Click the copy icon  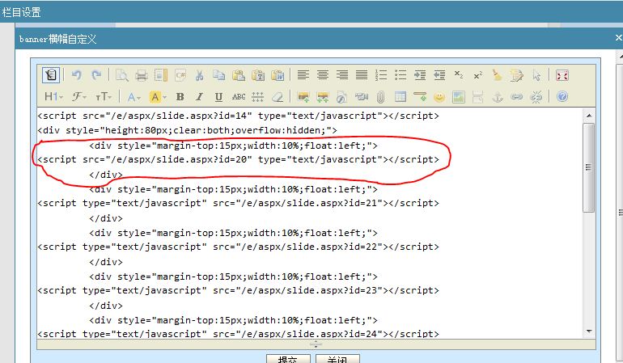click(219, 75)
